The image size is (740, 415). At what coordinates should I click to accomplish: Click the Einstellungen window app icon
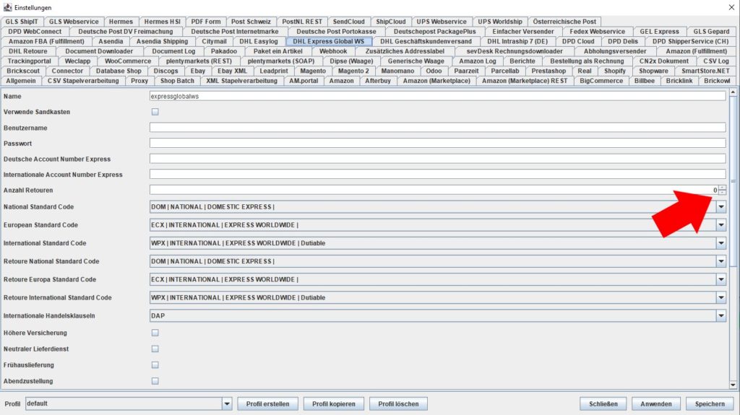coord(7,7)
